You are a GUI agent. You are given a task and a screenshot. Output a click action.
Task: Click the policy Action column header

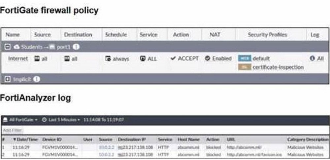click(181, 35)
